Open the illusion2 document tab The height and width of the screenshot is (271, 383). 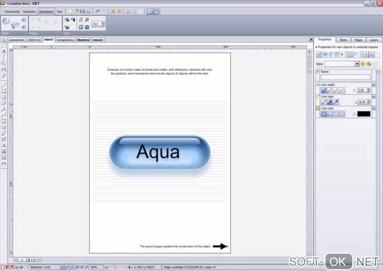(83, 40)
